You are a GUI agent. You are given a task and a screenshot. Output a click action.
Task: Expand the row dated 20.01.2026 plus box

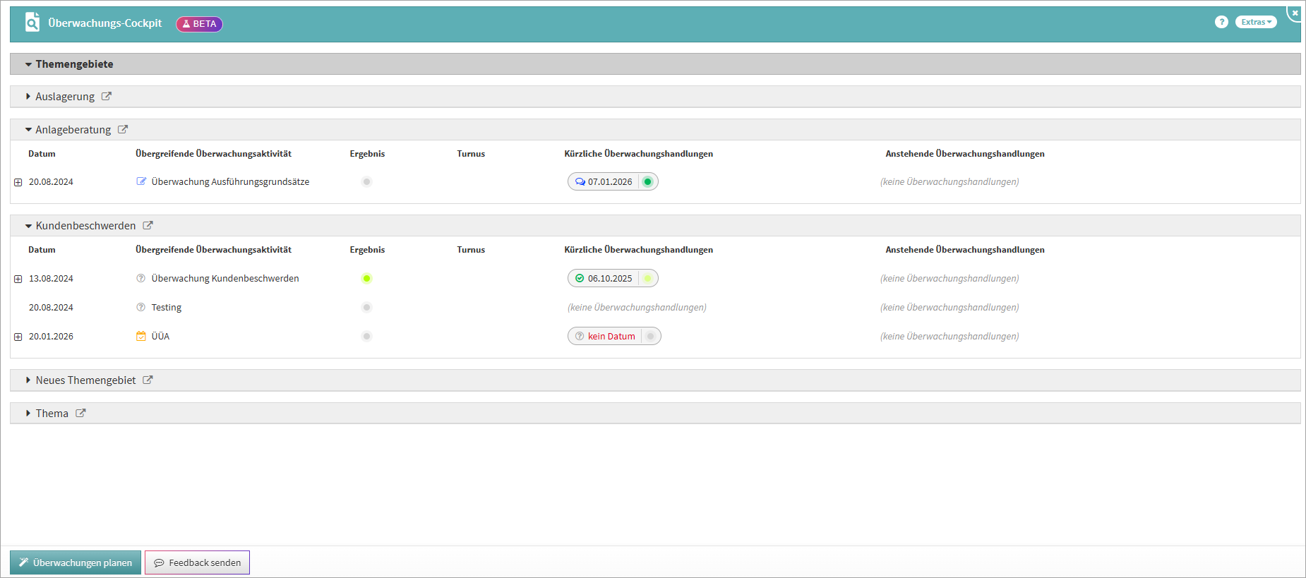click(x=18, y=337)
